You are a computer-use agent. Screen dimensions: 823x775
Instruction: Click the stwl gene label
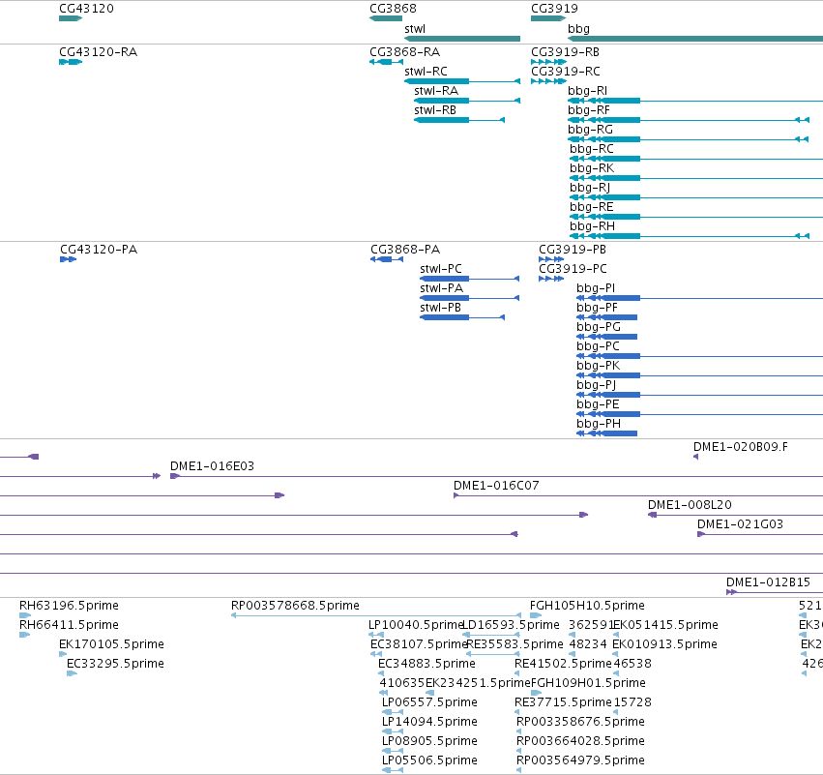coord(415,29)
